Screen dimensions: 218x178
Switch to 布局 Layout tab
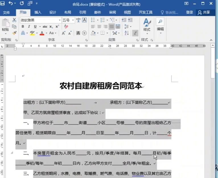68,12
